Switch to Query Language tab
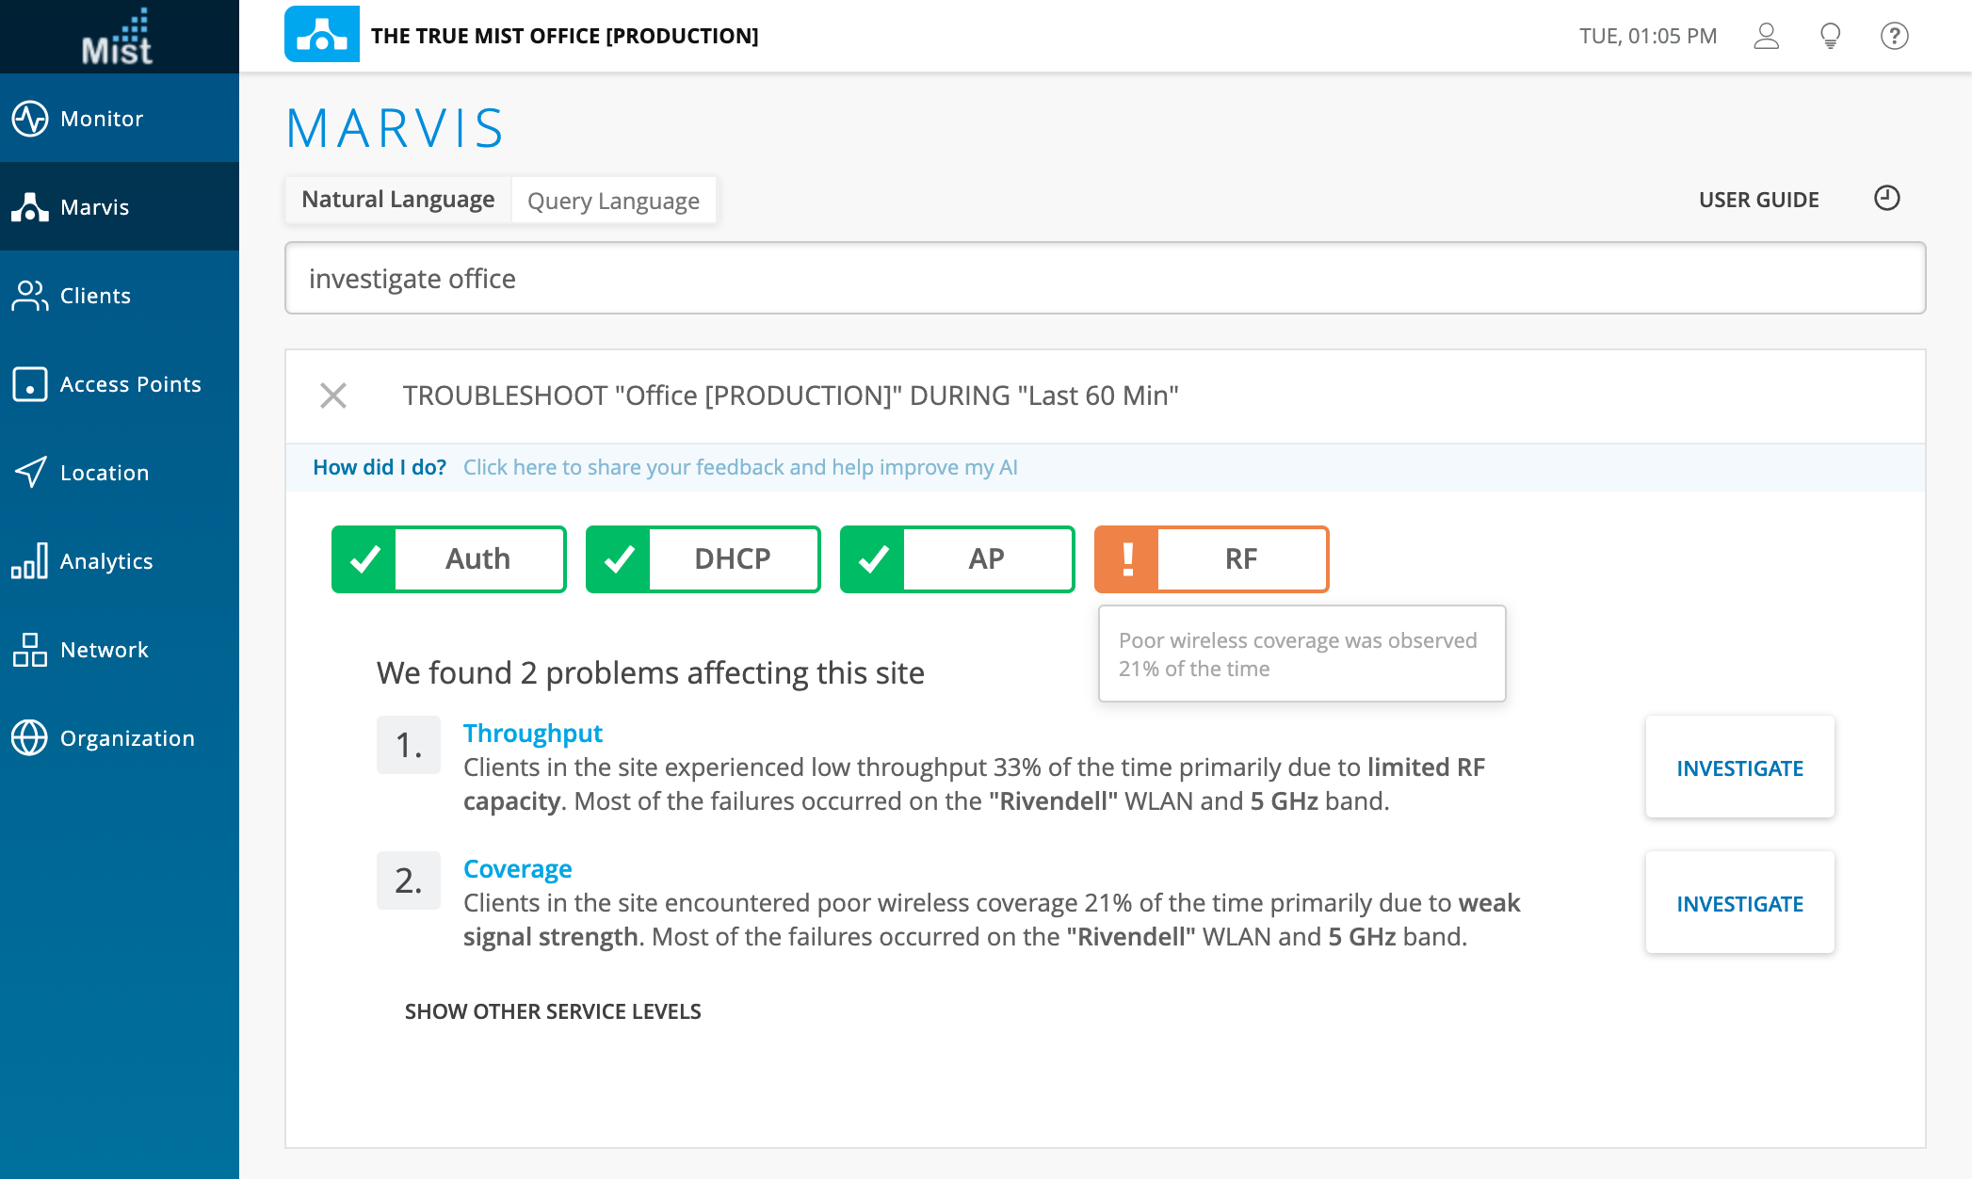Screen dimensions: 1972x1179 (613, 201)
